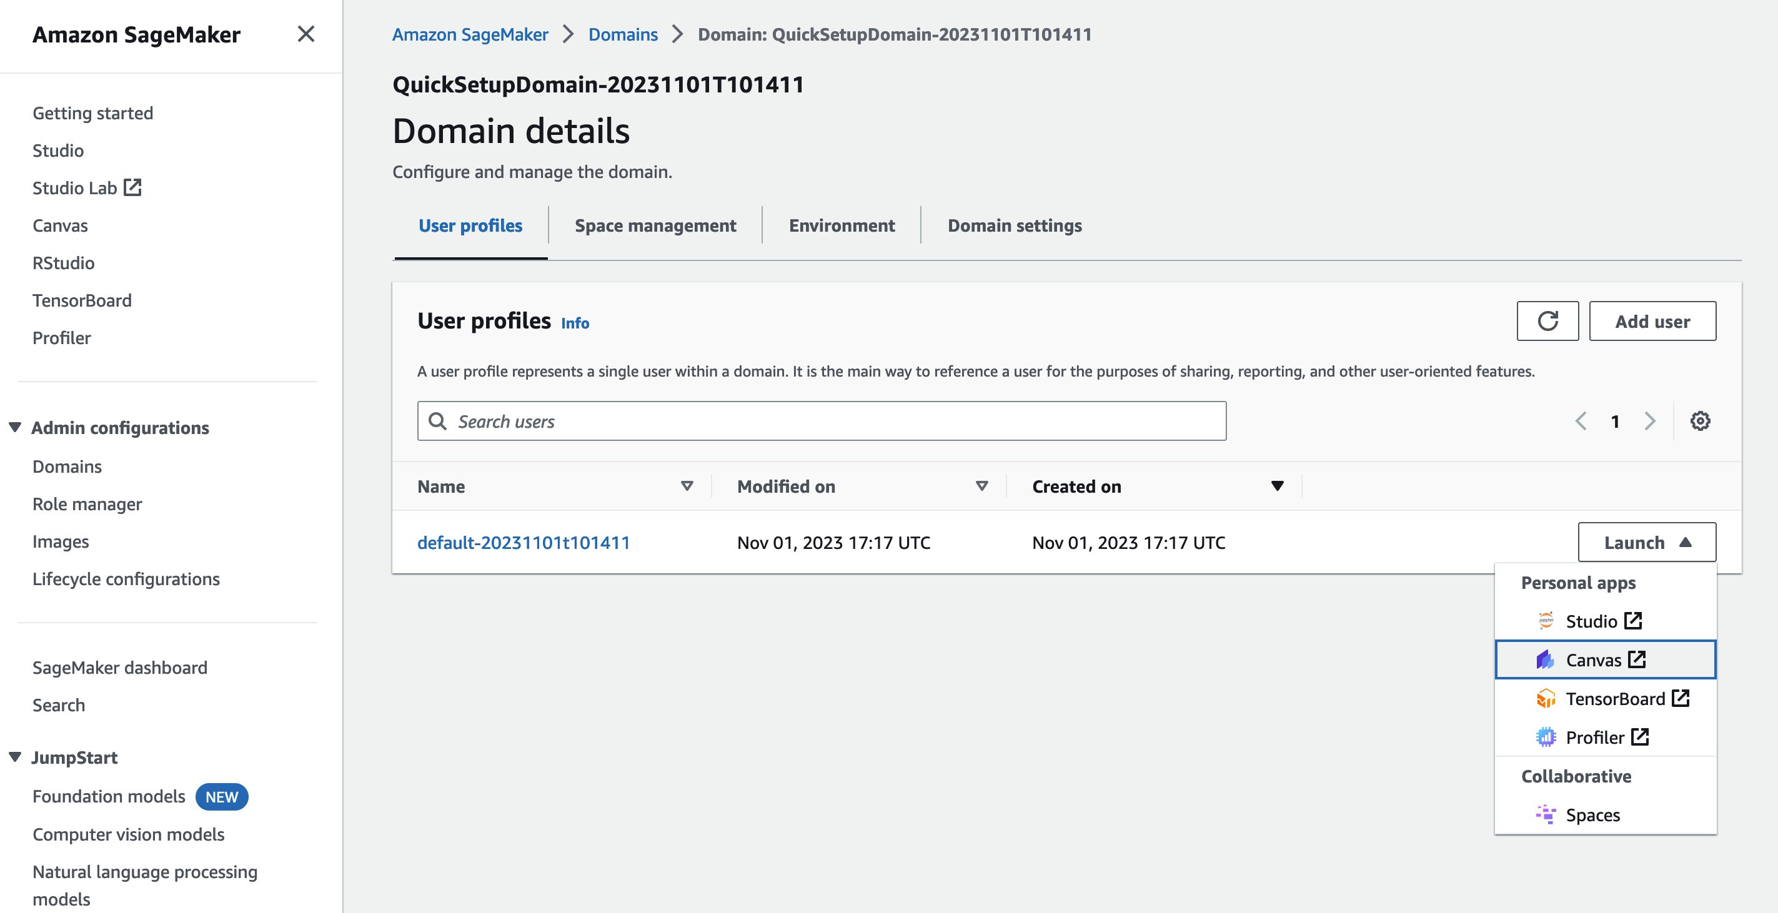Launch Canvas from Personal apps menu
This screenshot has height=913, width=1778.
point(1606,659)
